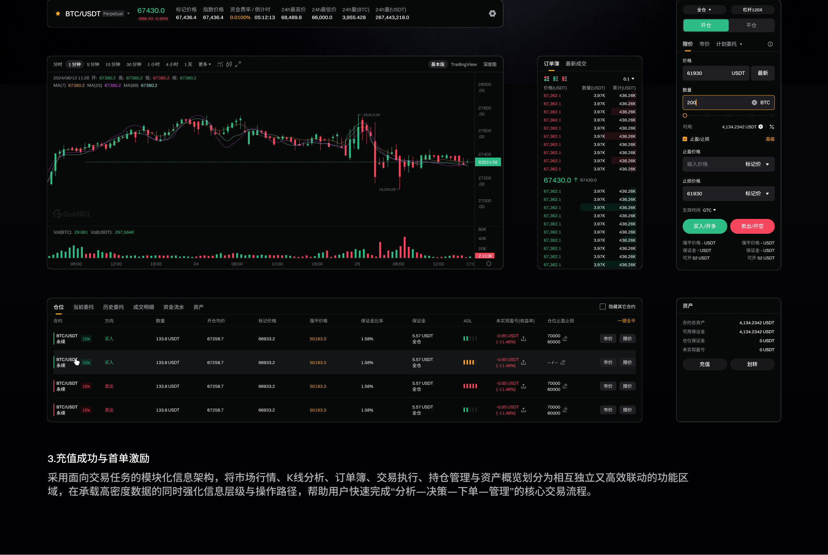
Task: Click the last node on the quantity slider
Action: pos(773,115)
